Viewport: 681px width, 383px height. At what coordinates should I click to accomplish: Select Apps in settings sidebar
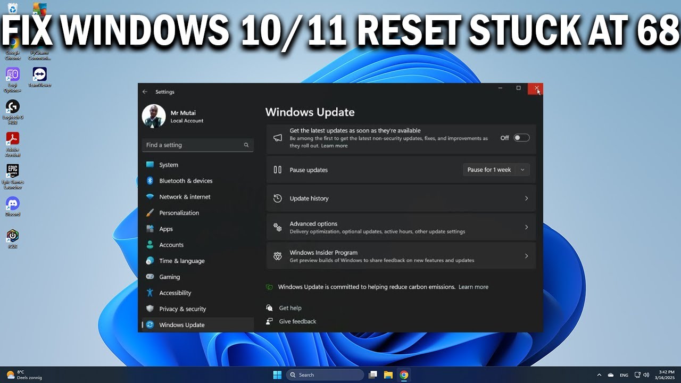tap(198, 229)
